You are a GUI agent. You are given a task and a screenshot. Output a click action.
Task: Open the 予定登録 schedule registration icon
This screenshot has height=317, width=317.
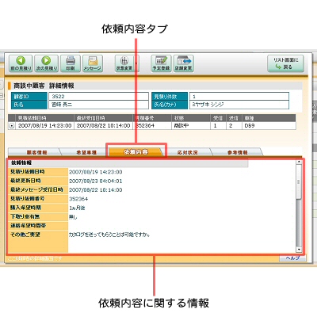point(161,63)
